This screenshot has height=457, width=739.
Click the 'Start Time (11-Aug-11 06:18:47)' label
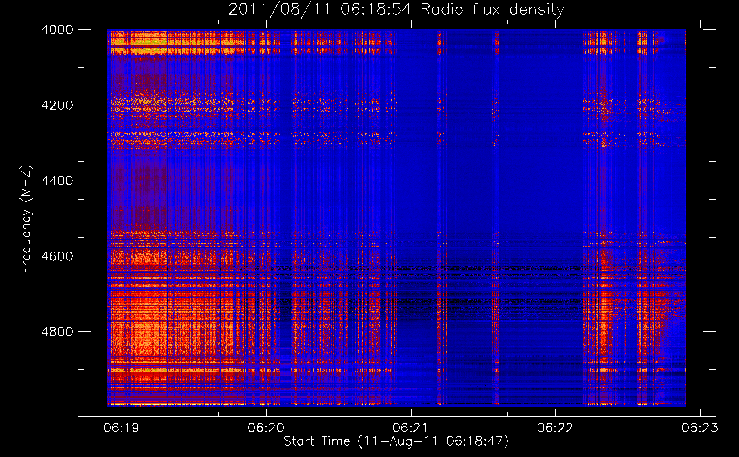pyautogui.click(x=396, y=441)
